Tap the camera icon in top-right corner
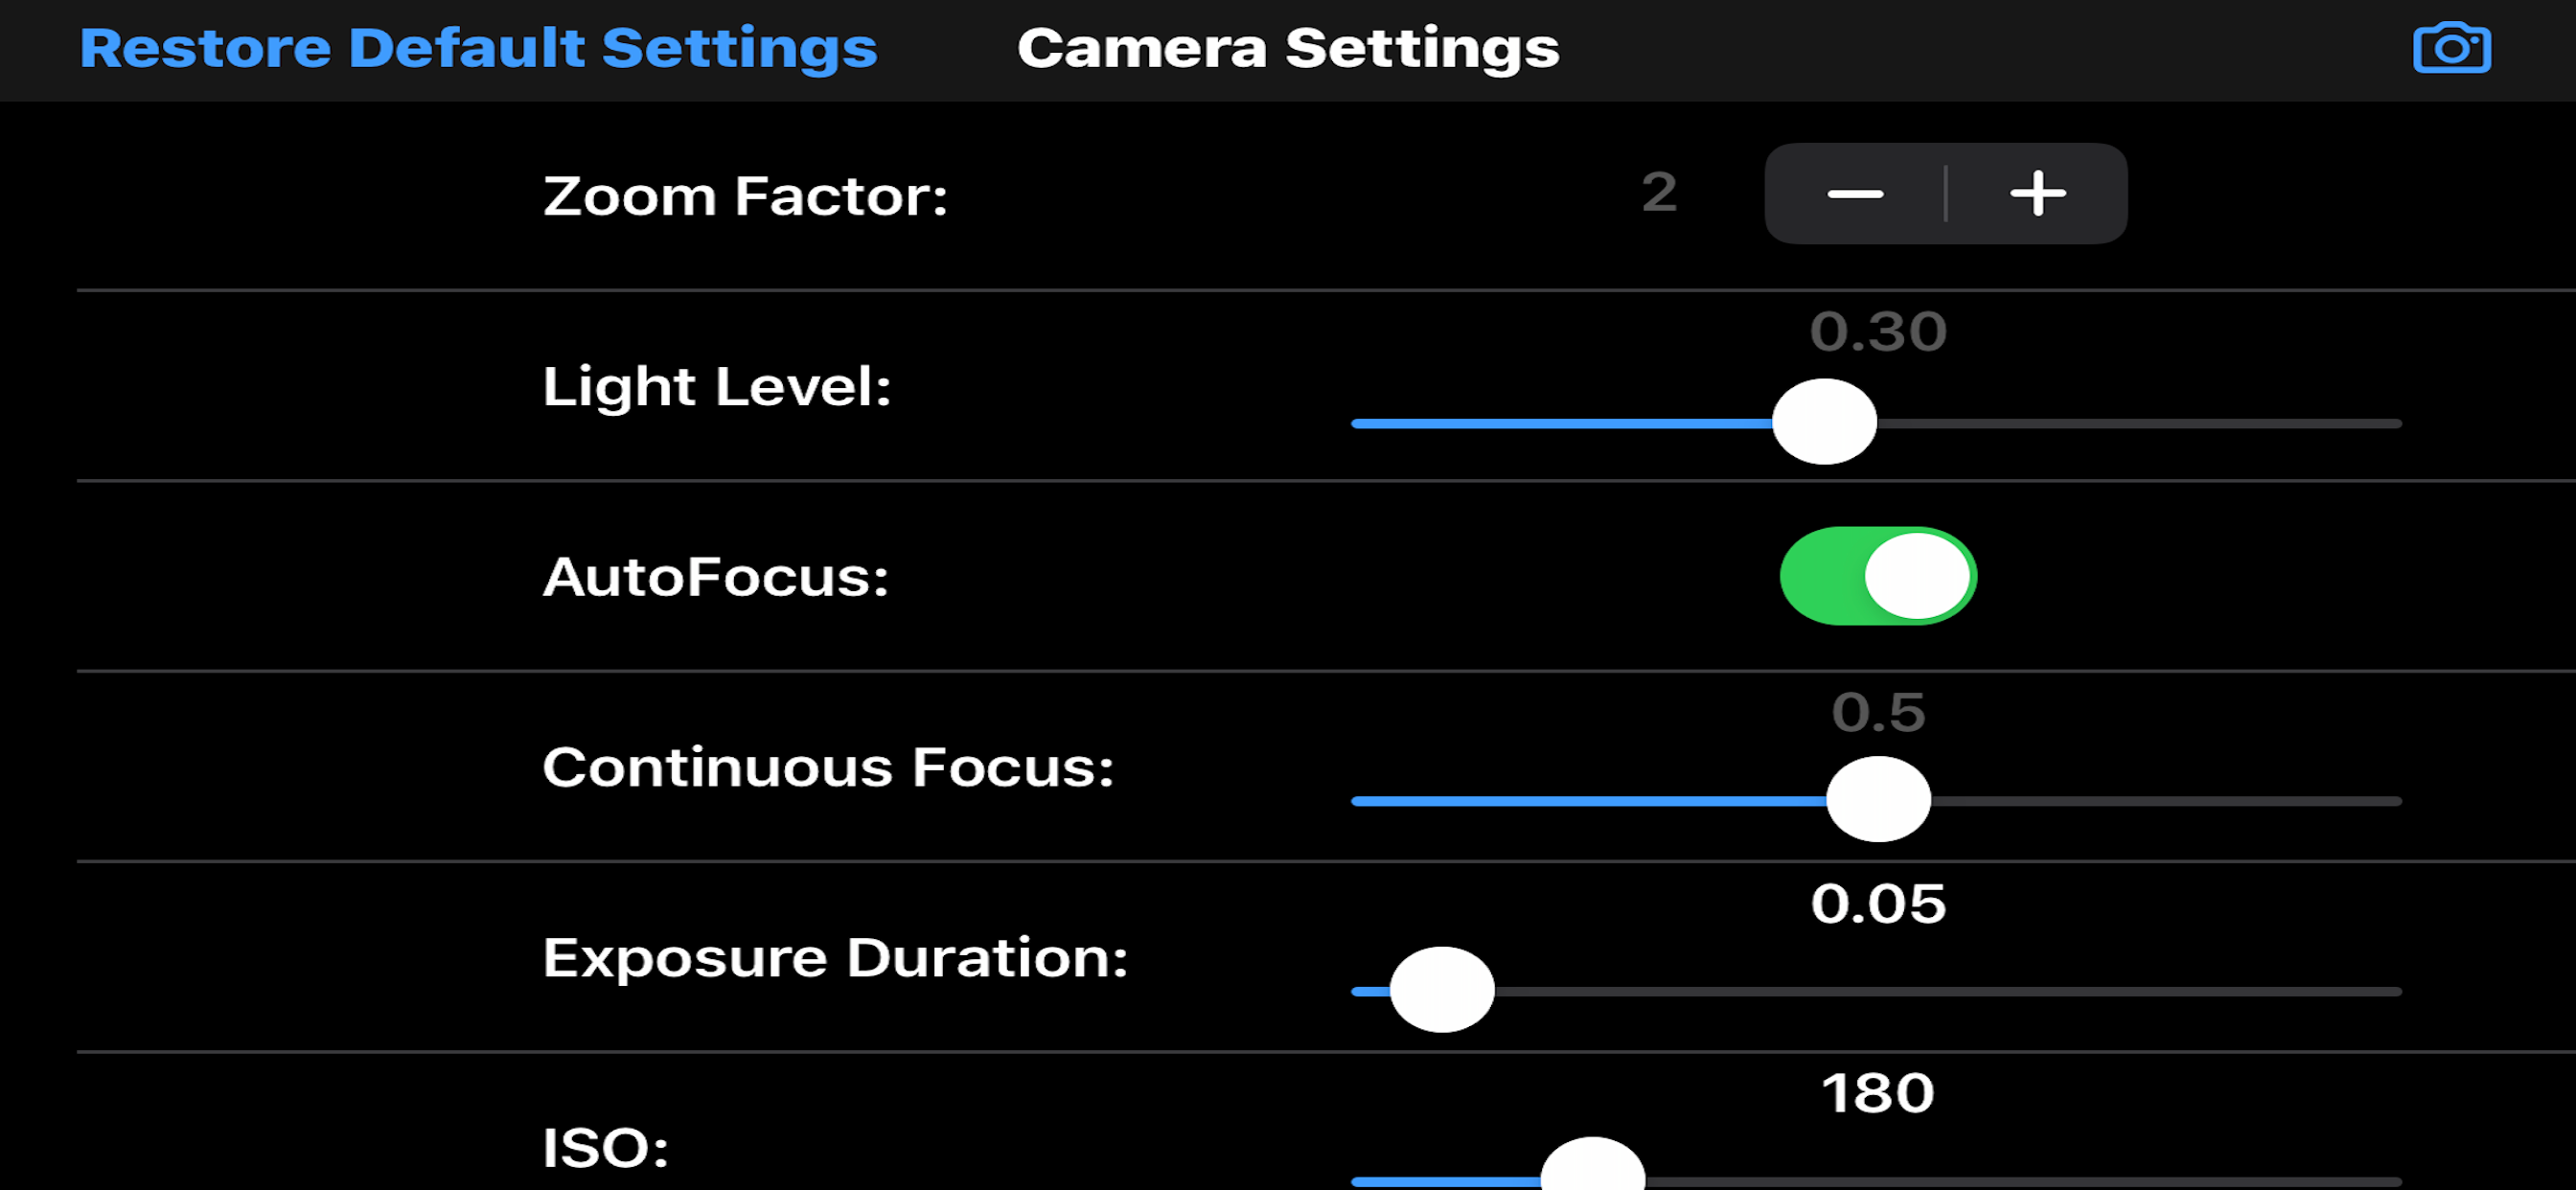 (x=2451, y=48)
